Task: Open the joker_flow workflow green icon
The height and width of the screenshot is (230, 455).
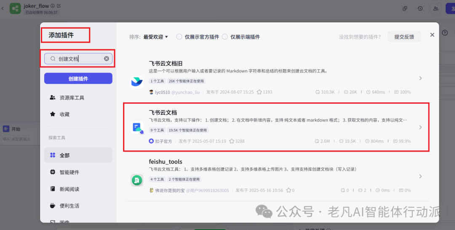Action: pos(15,8)
